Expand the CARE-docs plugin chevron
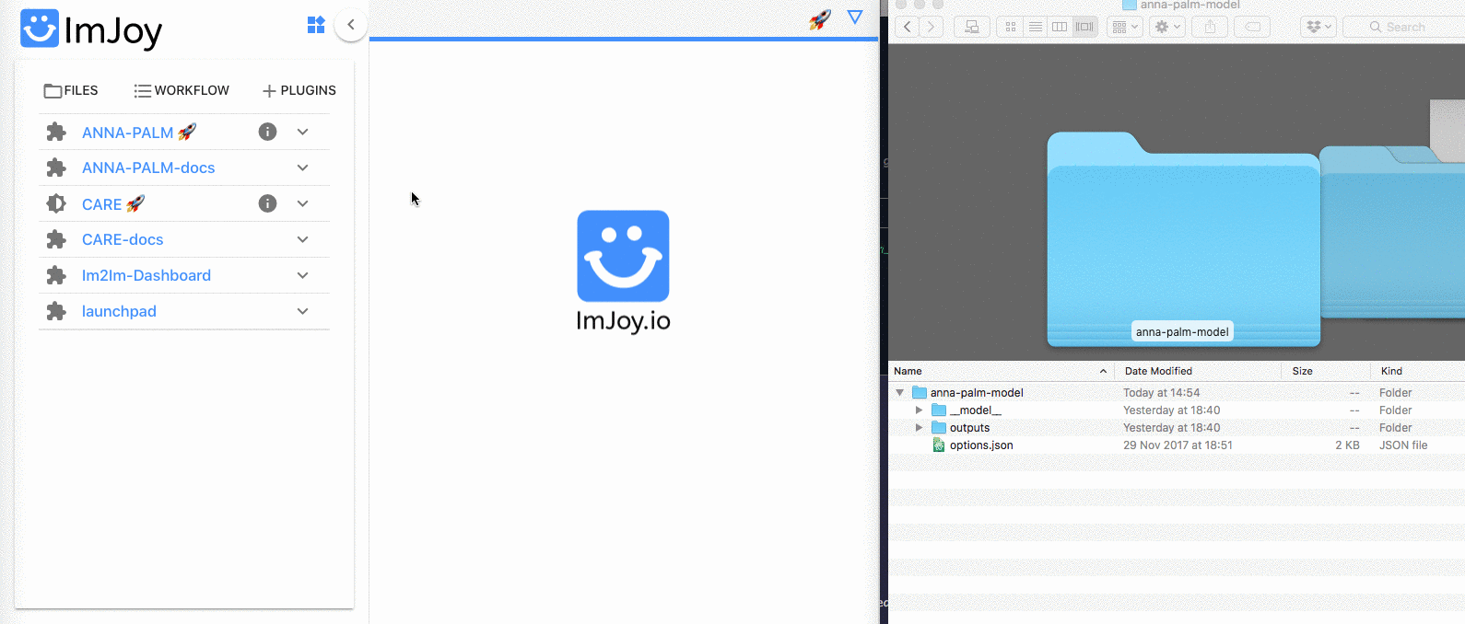The height and width of the screenshot is (624, 1465). 302,239
